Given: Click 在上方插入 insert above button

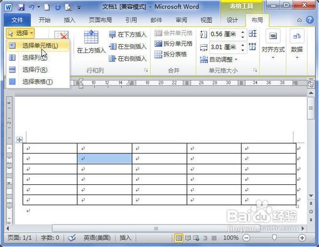Looking at the screenshot, I should click(x=91, y=42).
